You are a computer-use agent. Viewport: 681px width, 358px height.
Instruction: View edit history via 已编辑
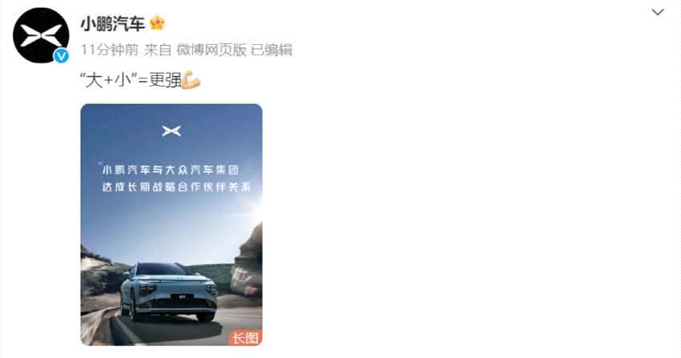pos(272,50)
